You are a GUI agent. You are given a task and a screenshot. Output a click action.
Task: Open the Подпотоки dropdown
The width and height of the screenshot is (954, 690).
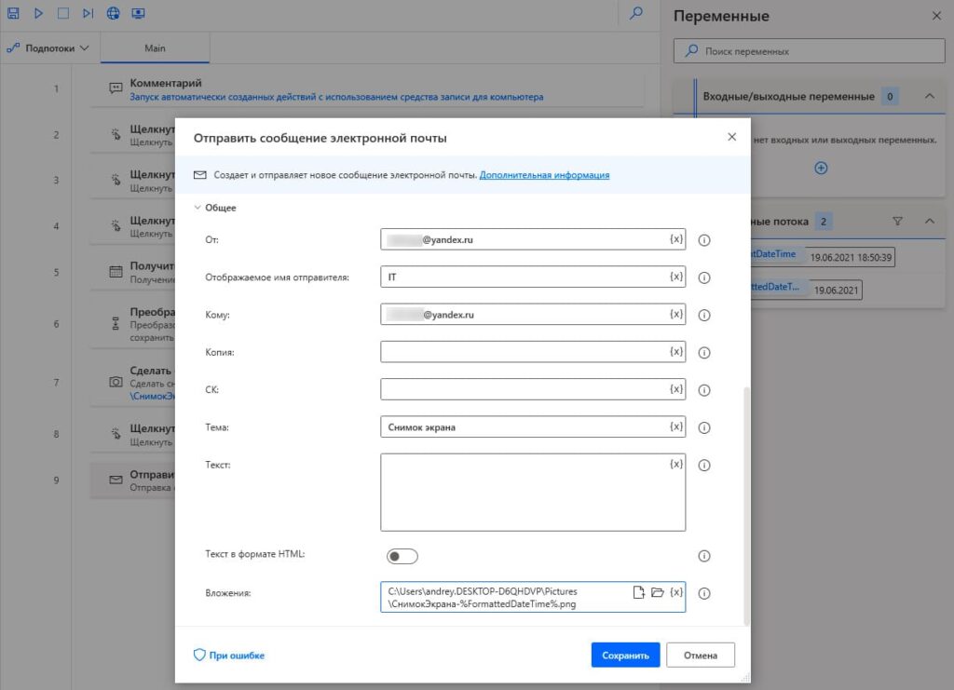tap(48, 47)
